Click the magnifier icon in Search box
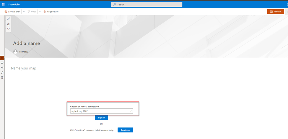The width and height of the screenshot is (288, 139). [x=114, y=4]
